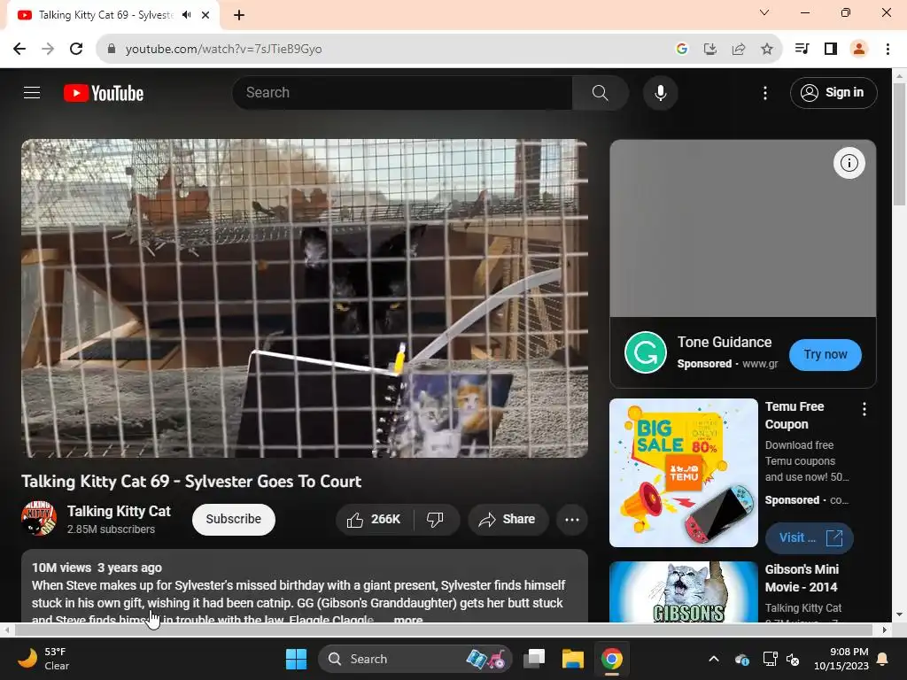
Task: View site information lock icon
Action: (111, 49)
